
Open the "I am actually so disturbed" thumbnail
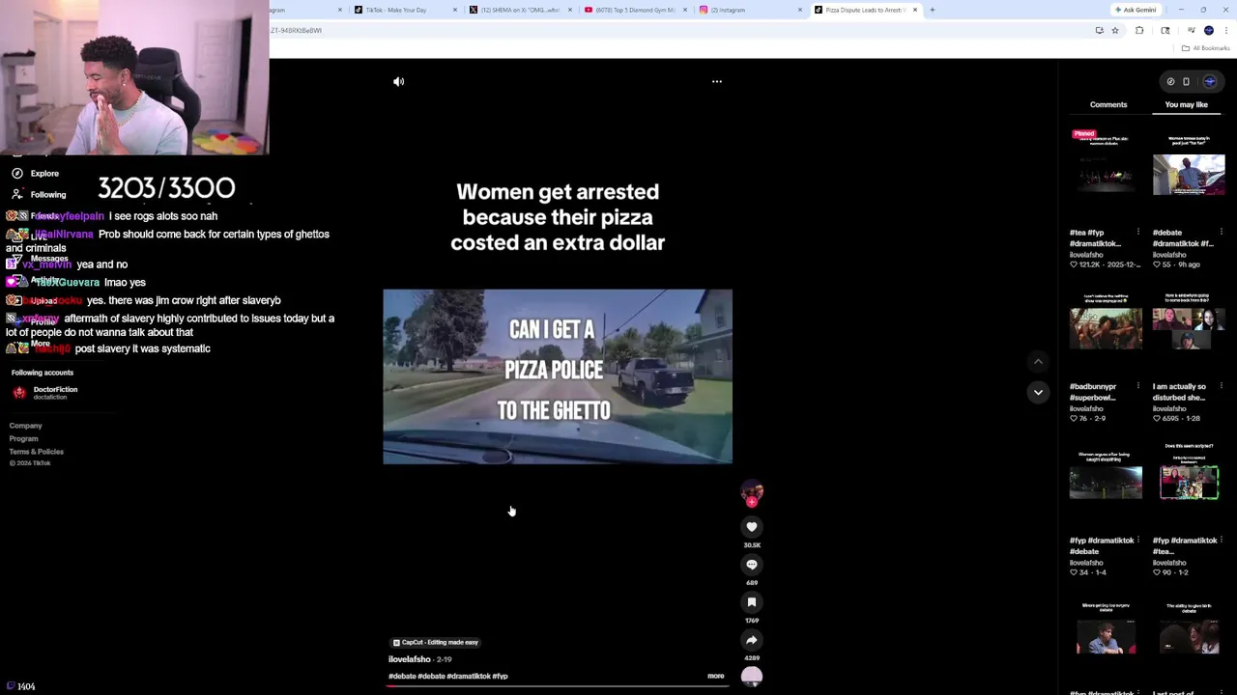click(x=1189, y=328)
